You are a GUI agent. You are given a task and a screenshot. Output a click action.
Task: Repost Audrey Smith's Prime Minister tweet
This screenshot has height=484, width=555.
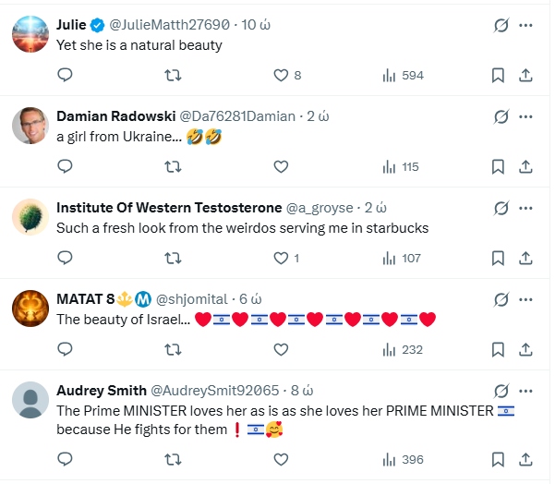coord(173,460)
